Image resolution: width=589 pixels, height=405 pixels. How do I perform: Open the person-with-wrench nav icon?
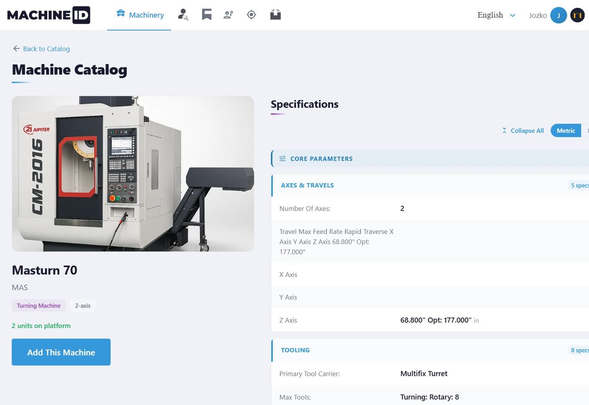tap(183, 15)
